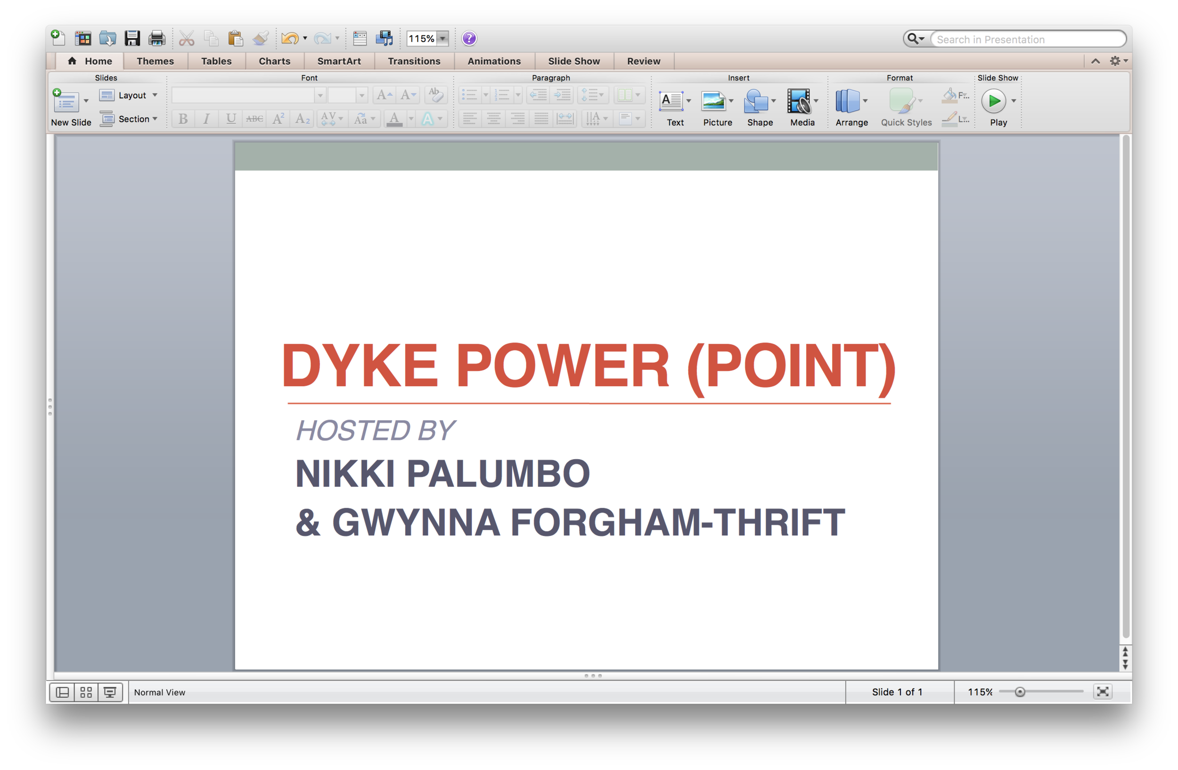Undo the last action

(290, 38)
